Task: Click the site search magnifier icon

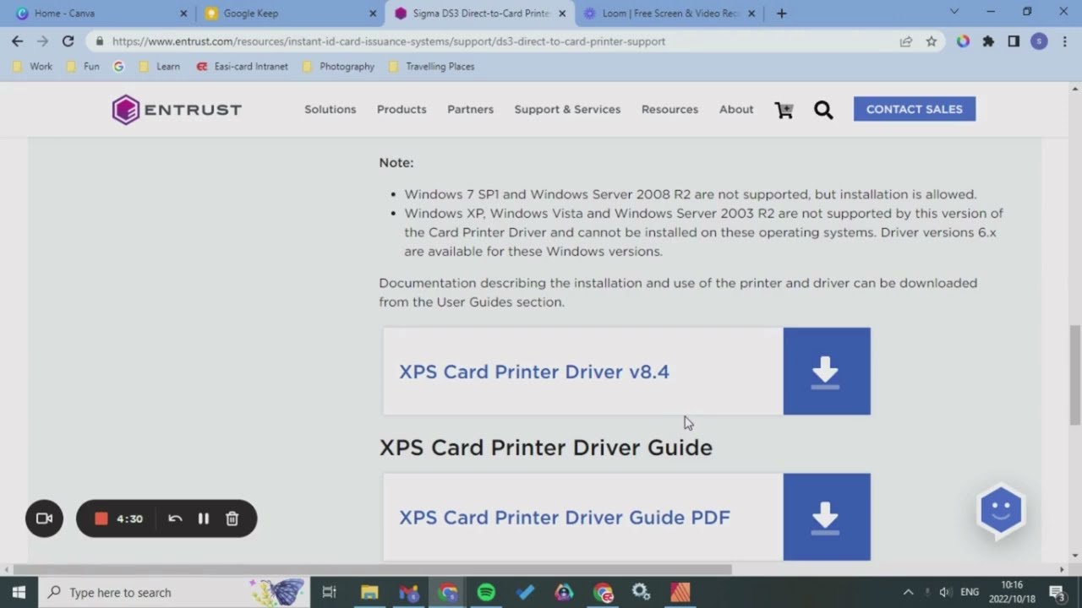Action: pos(823,110)
